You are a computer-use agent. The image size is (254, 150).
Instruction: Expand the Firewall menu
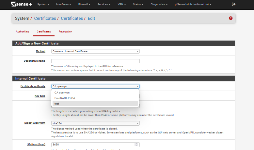coord(84,5)
